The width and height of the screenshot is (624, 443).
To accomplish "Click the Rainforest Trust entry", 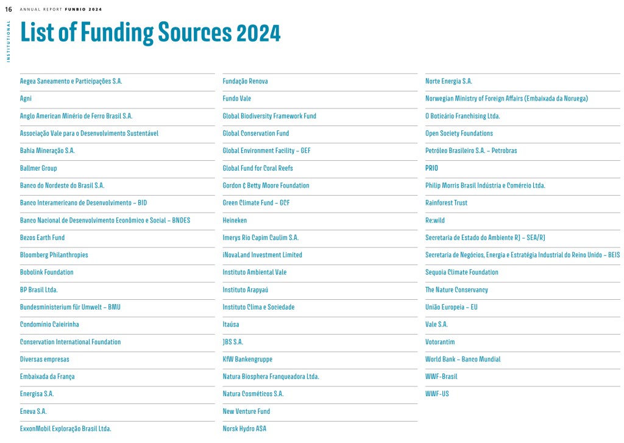I will pyautogui.click(x=446, y=203).
